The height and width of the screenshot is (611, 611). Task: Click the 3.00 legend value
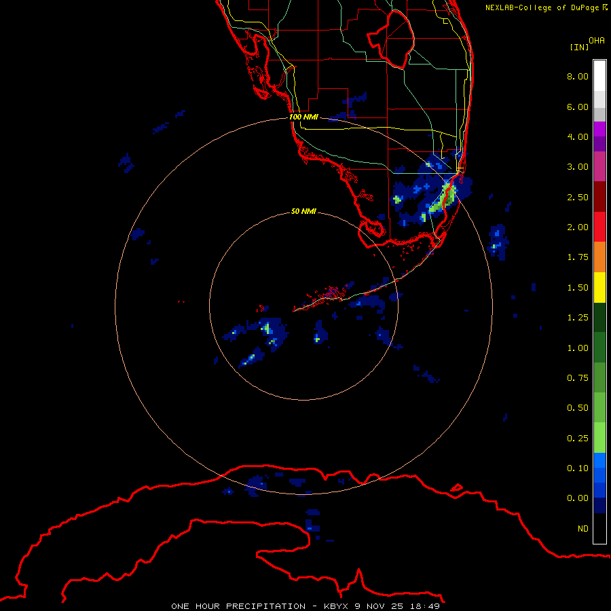pos(578,167)
